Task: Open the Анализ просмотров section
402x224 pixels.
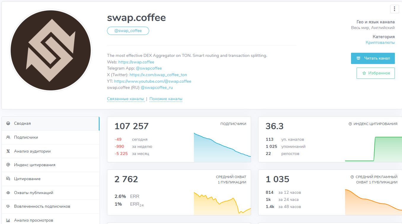Action: (x=50, y=219)
